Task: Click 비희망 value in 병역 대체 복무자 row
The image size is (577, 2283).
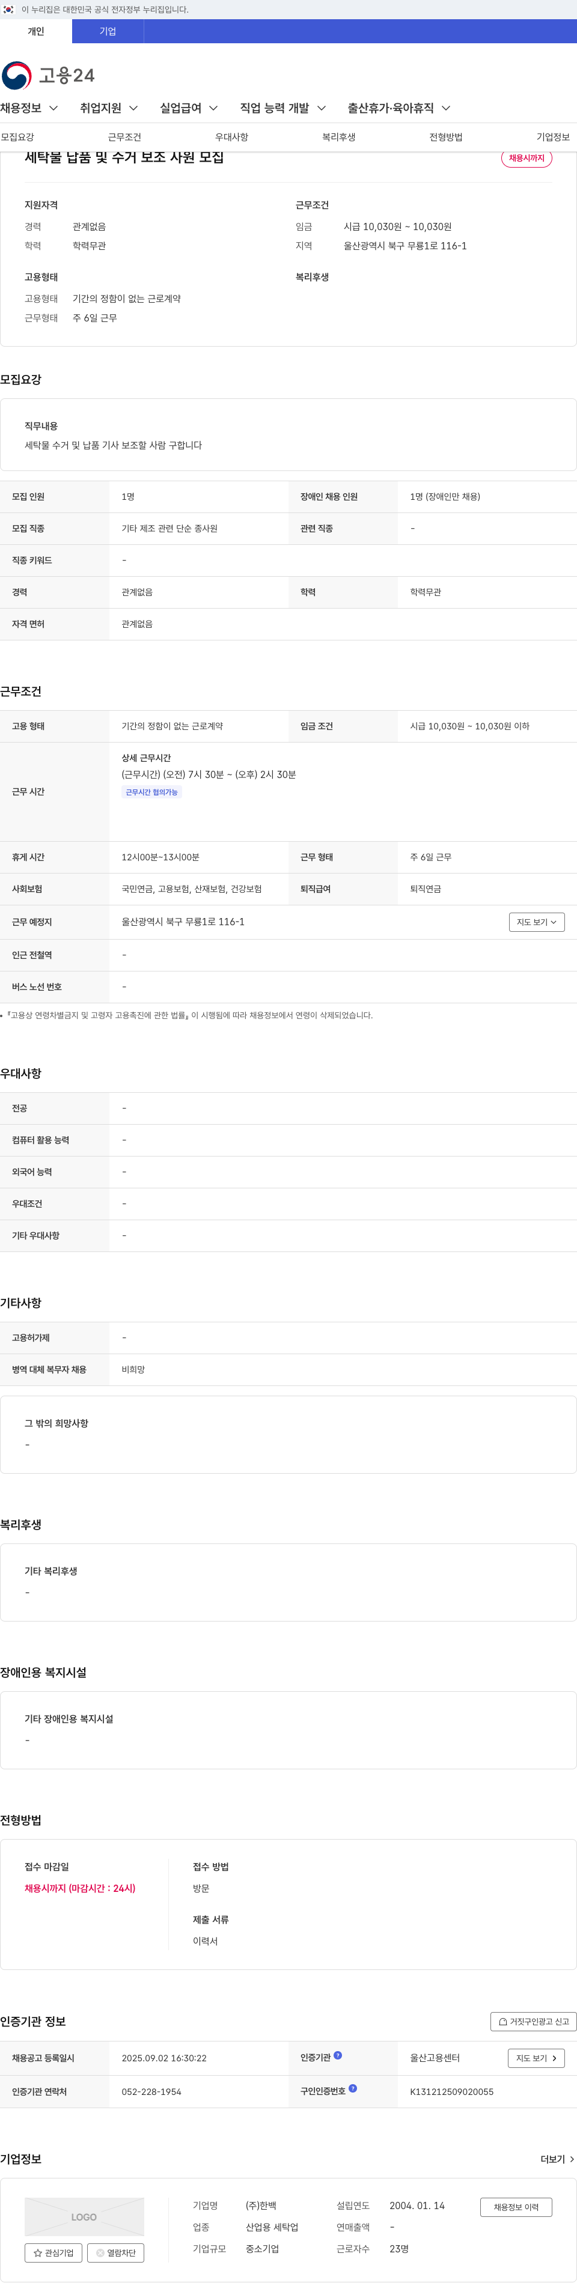Action: click(x=133, y=1369)
